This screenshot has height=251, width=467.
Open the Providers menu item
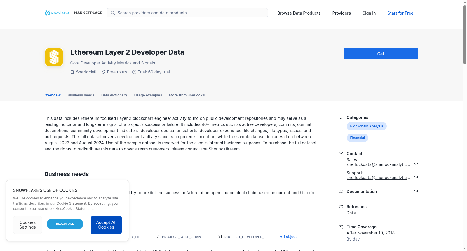pos(341,13)
